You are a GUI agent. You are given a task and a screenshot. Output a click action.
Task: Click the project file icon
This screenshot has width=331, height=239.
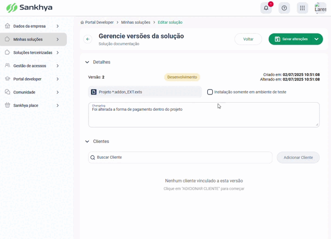94,92
